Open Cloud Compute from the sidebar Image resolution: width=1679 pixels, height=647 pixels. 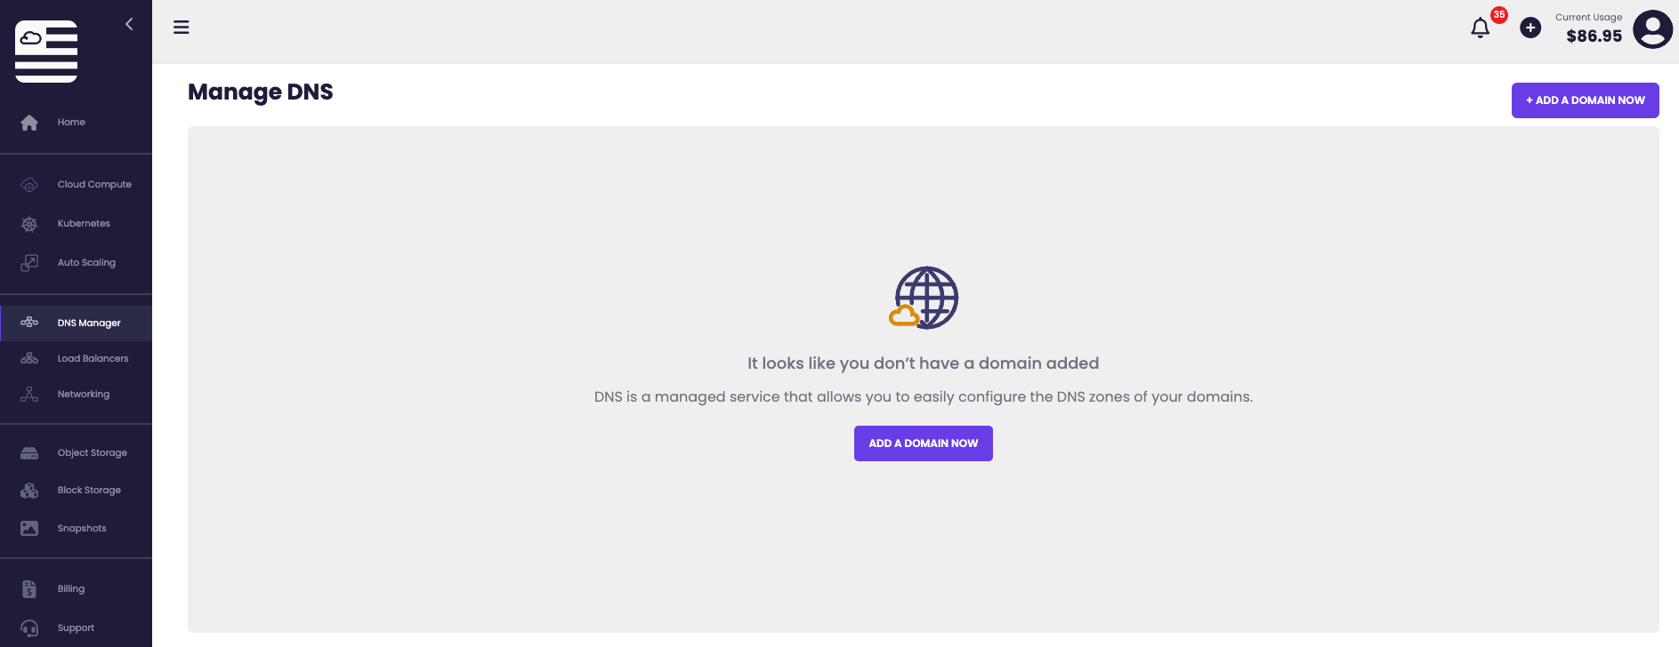click(94, 185)
